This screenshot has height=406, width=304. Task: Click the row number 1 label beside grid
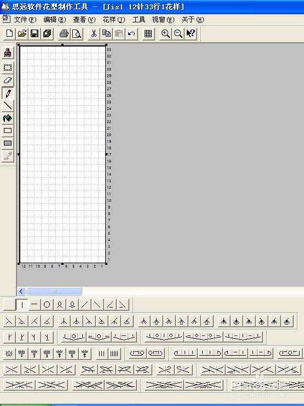click(x=109, y=259)
